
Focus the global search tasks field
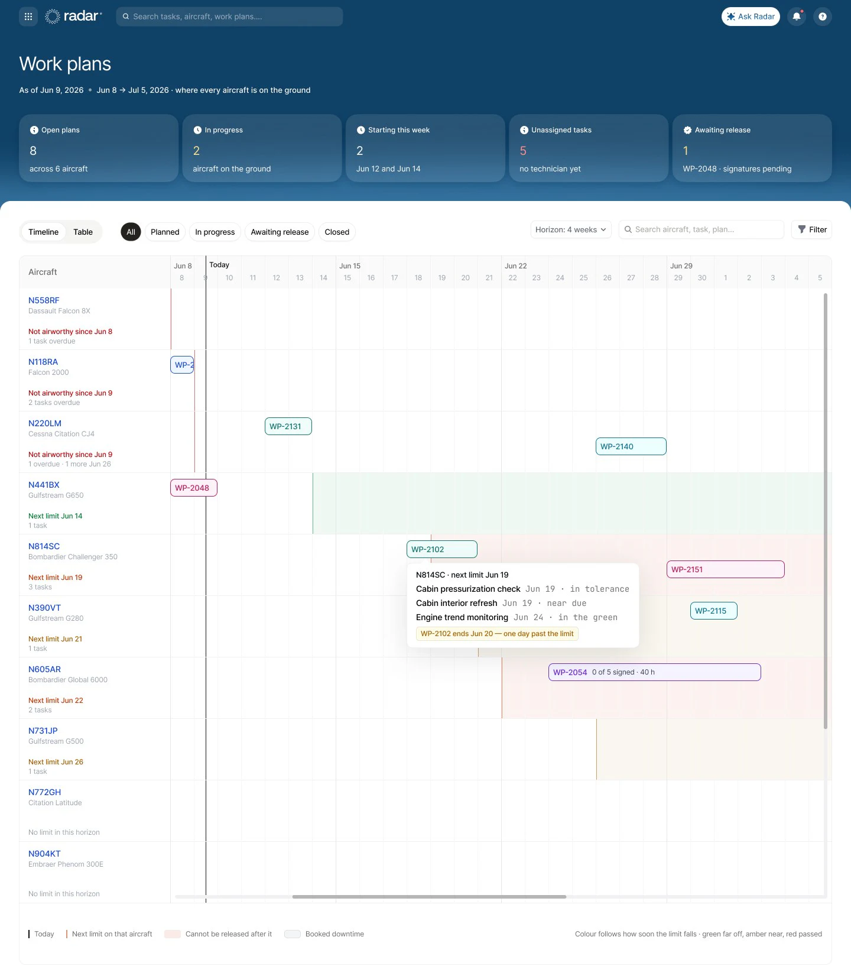(x=229, y=17)
